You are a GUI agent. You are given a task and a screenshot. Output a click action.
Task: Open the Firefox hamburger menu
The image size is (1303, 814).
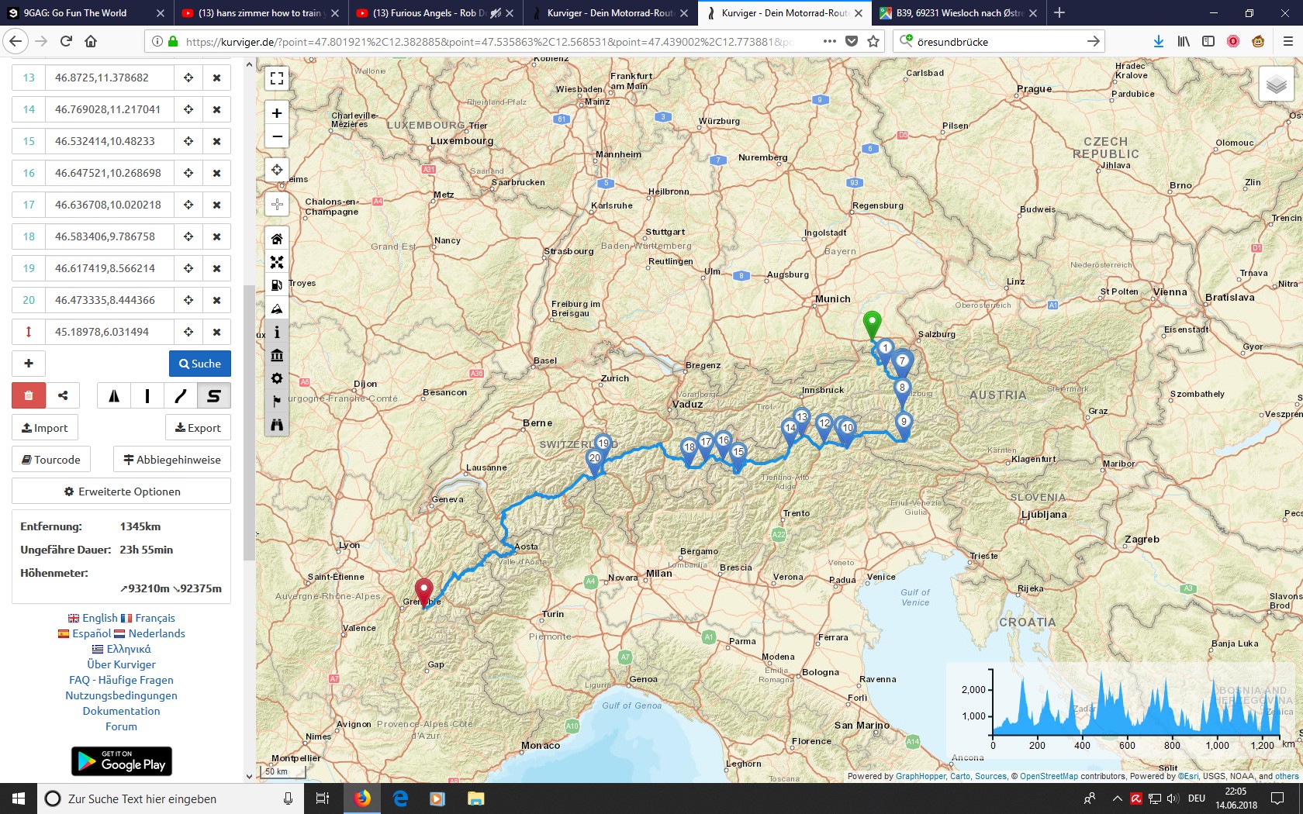point(1287,42)
